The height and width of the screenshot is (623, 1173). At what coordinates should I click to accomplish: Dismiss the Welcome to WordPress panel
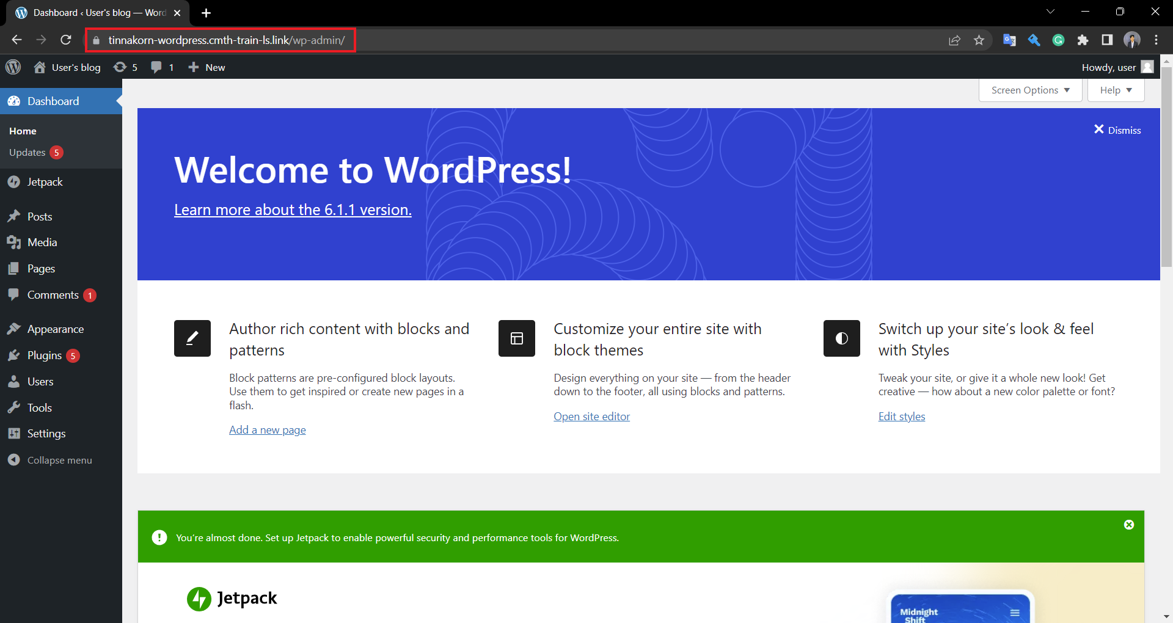click(x=1117, y=130)
